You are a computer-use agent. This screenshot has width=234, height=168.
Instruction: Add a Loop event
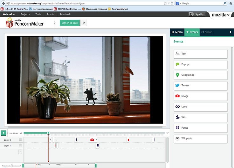pyautogui.click(x=201, y=107)
